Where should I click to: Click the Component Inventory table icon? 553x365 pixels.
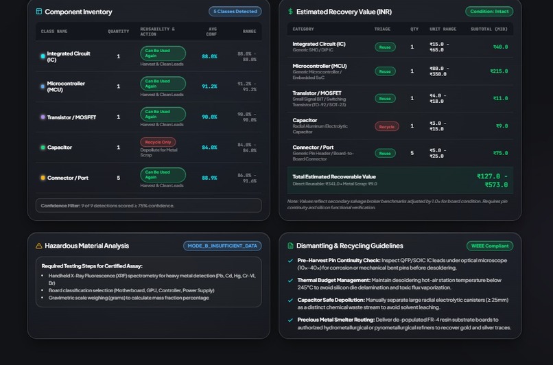click(x=39, y=12)
